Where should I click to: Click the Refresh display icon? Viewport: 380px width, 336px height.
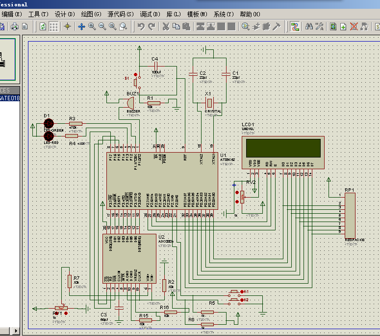click(x=43, y=26)
